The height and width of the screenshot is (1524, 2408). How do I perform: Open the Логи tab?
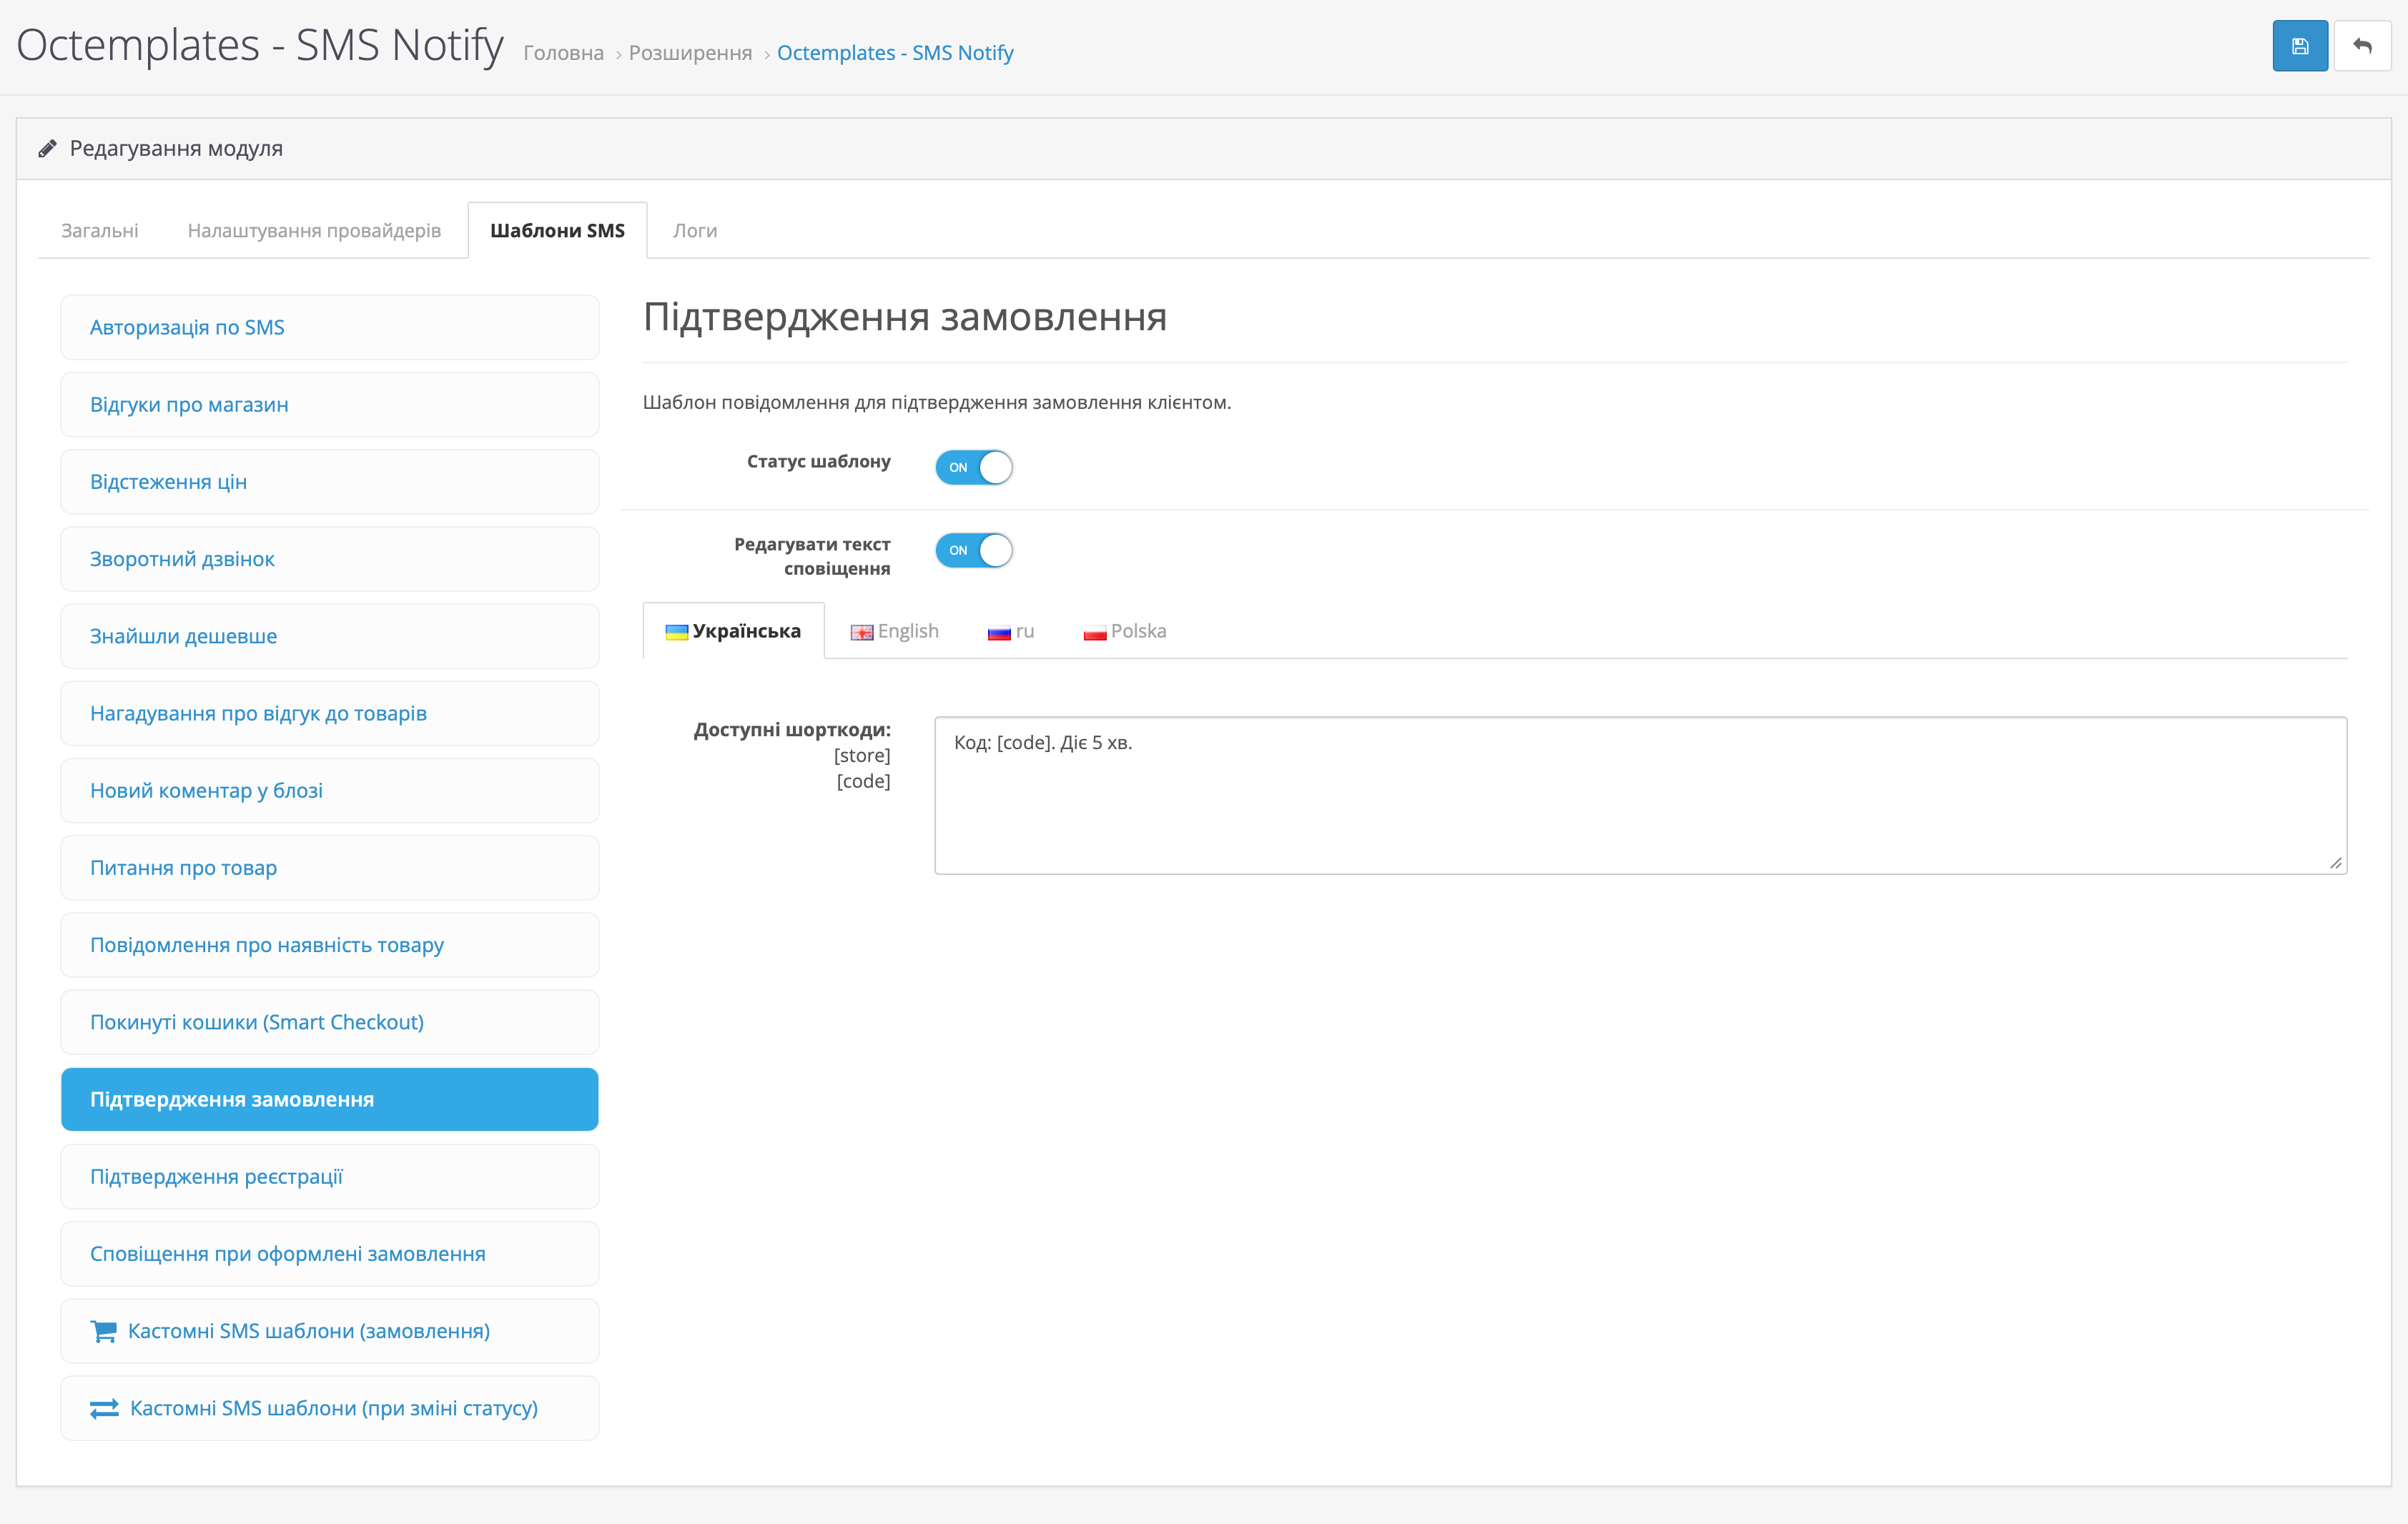point(694,231)
